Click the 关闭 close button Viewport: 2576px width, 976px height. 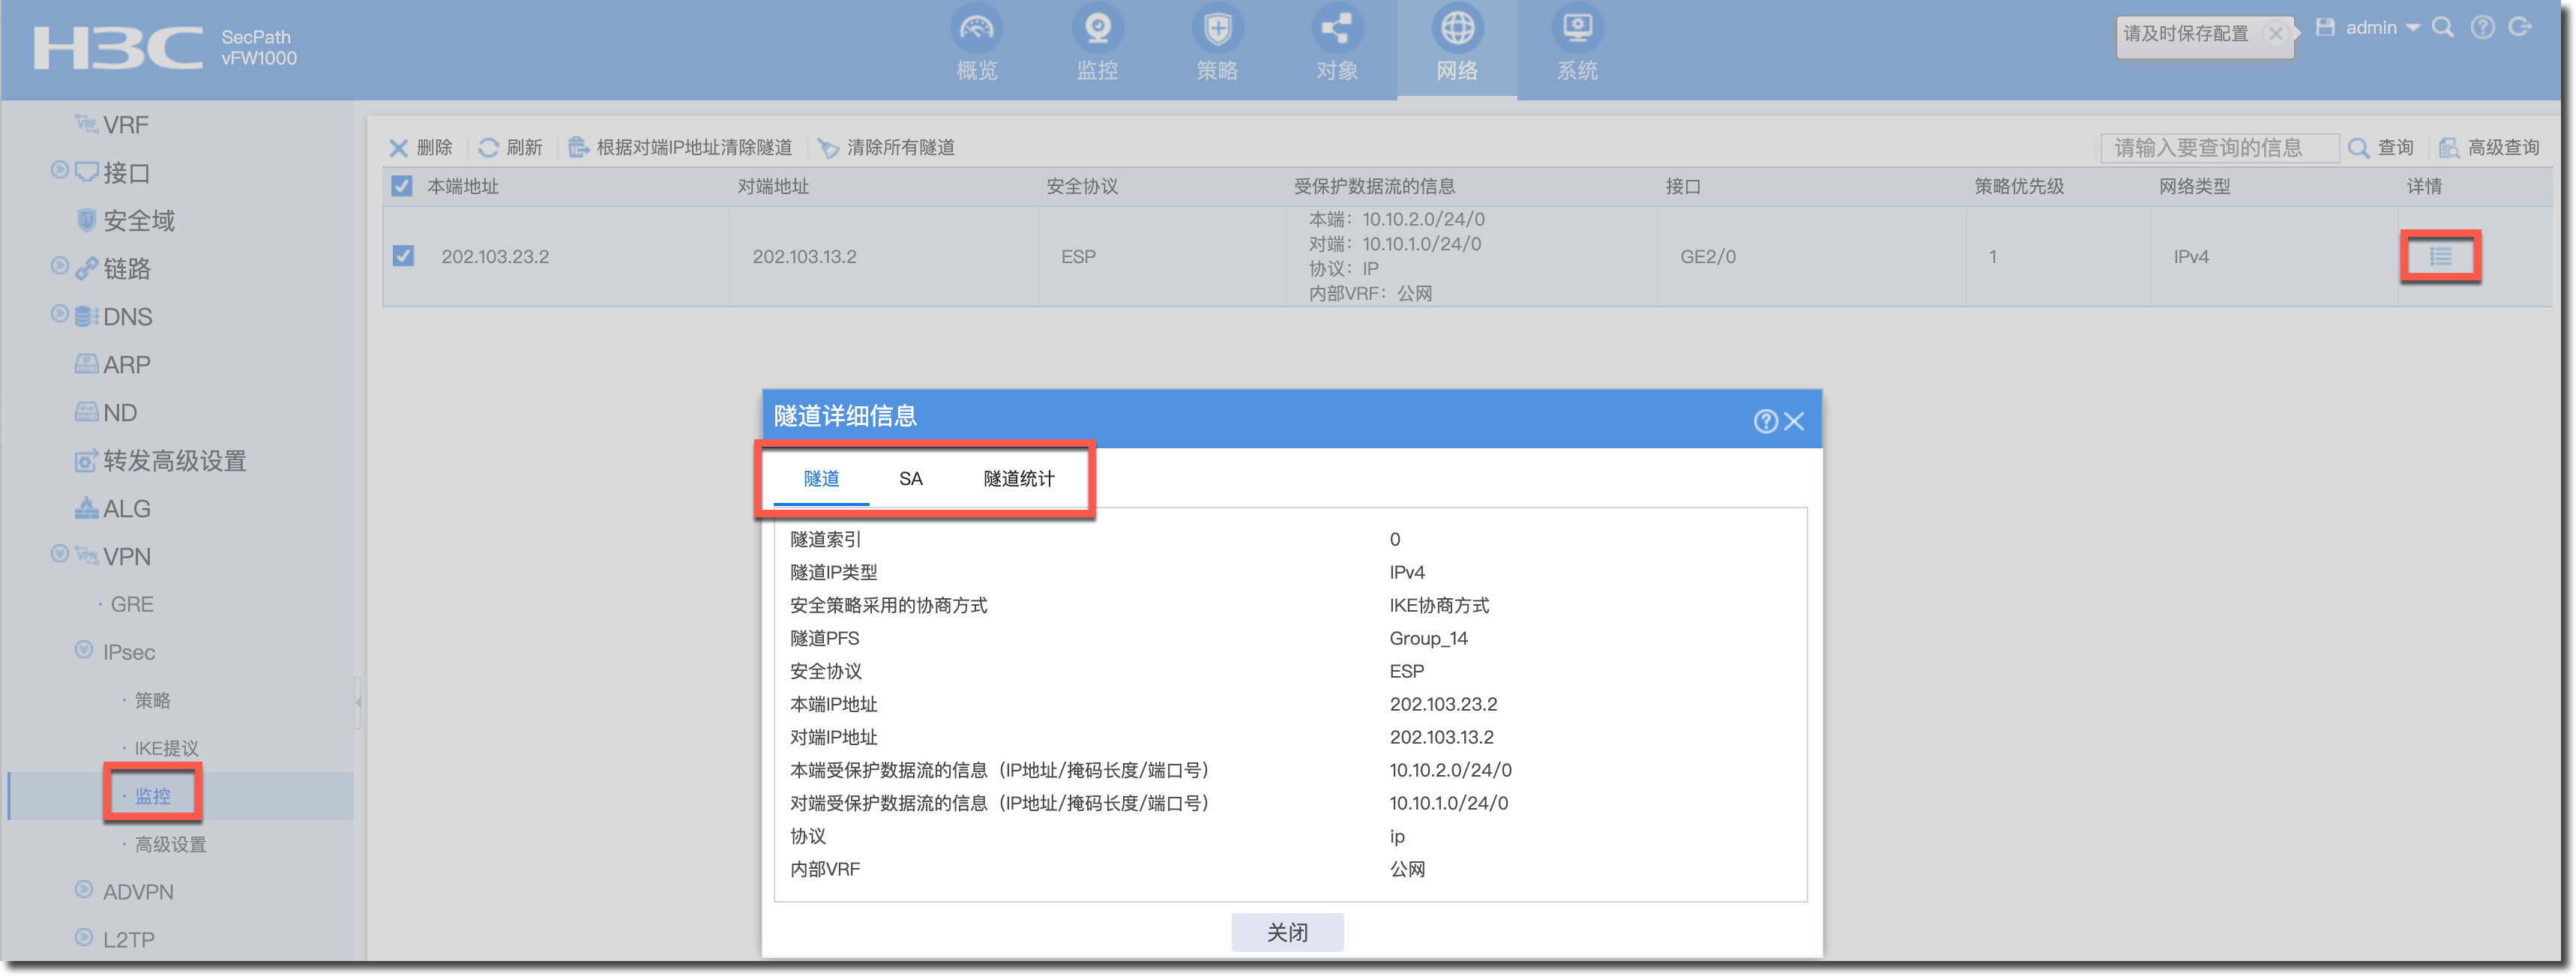(x=1287, y=932)
